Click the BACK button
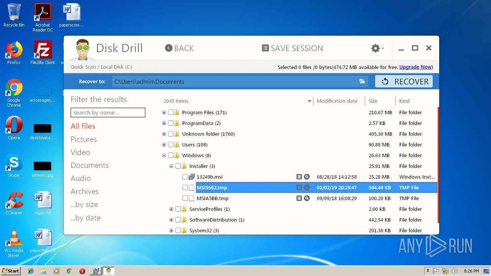491x276 pixels. [x=179, y=48]
